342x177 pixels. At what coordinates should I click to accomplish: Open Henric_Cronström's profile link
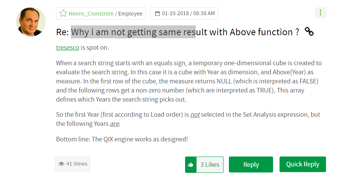coord(91,14)
